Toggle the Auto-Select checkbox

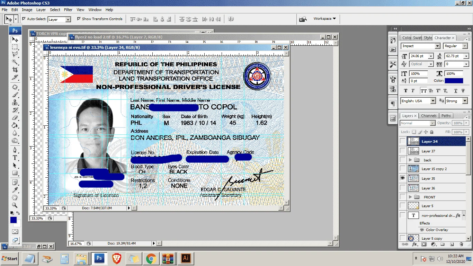pyautogui.click(x=24, y=19)
